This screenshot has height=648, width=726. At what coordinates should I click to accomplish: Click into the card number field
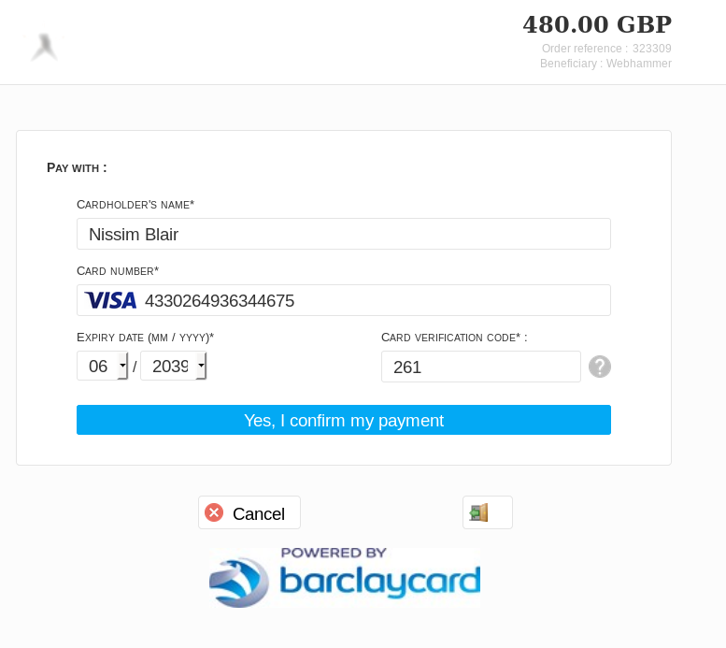pyautogui.click(x=344, y=300)
